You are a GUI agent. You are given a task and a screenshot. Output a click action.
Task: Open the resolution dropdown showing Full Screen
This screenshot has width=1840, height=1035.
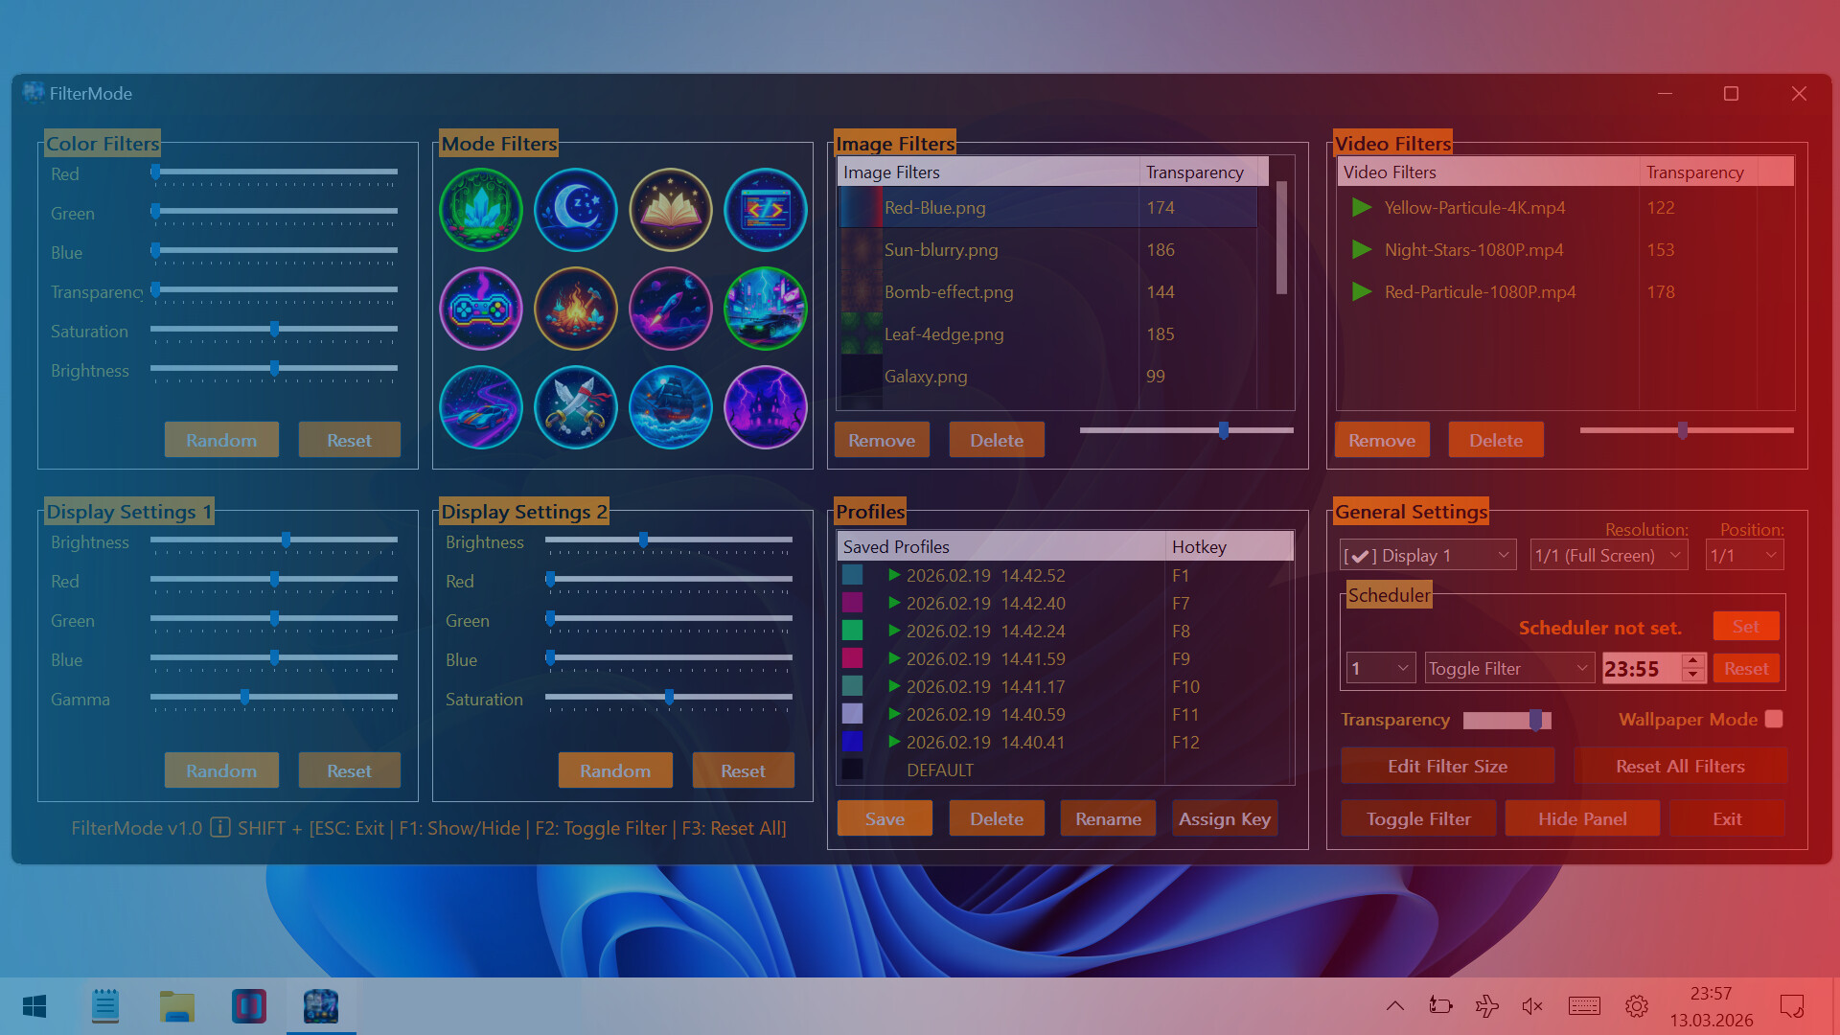[x=1608, y=555]
